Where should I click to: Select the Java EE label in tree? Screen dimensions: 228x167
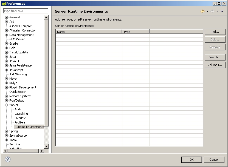[15, 61]
